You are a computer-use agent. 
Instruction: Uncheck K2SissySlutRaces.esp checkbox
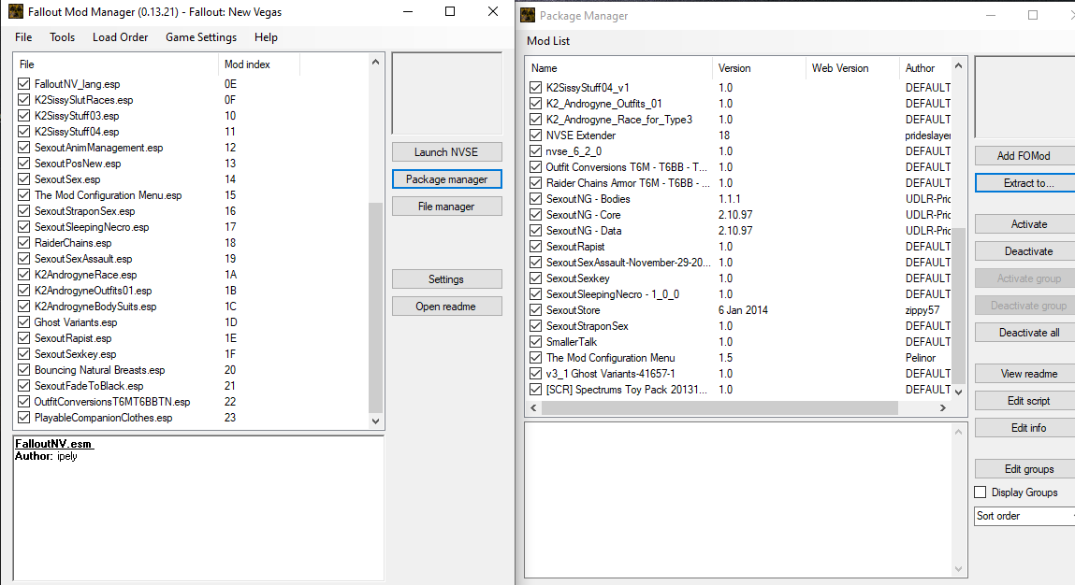pos(24,99)
